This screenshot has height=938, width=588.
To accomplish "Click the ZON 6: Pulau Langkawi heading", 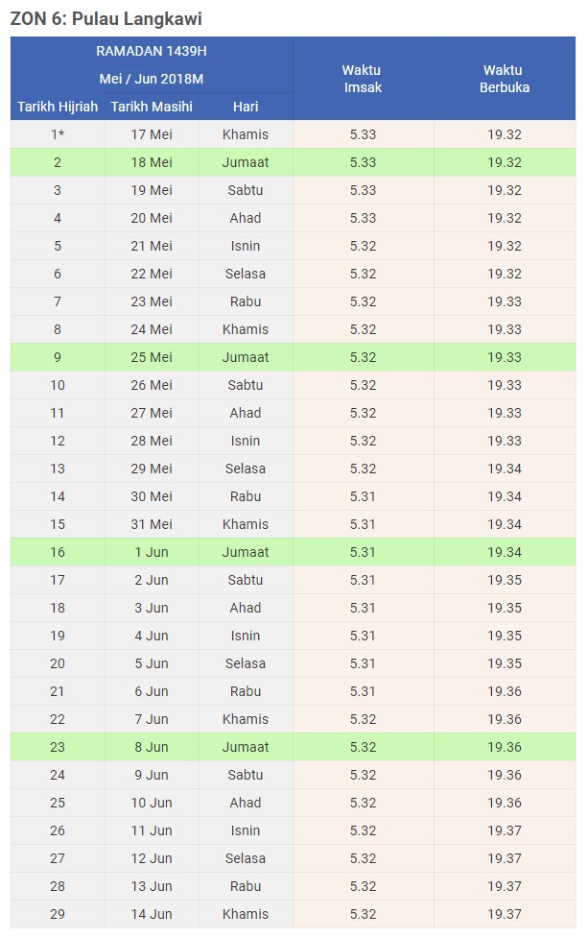I will [106, 18].
